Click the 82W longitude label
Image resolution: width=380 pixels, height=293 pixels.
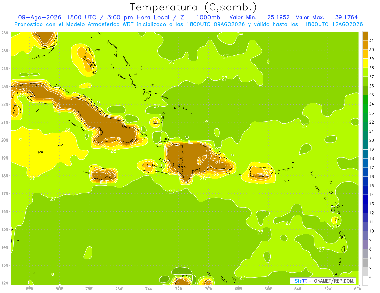pyautogui.click(x=29, y=289)
